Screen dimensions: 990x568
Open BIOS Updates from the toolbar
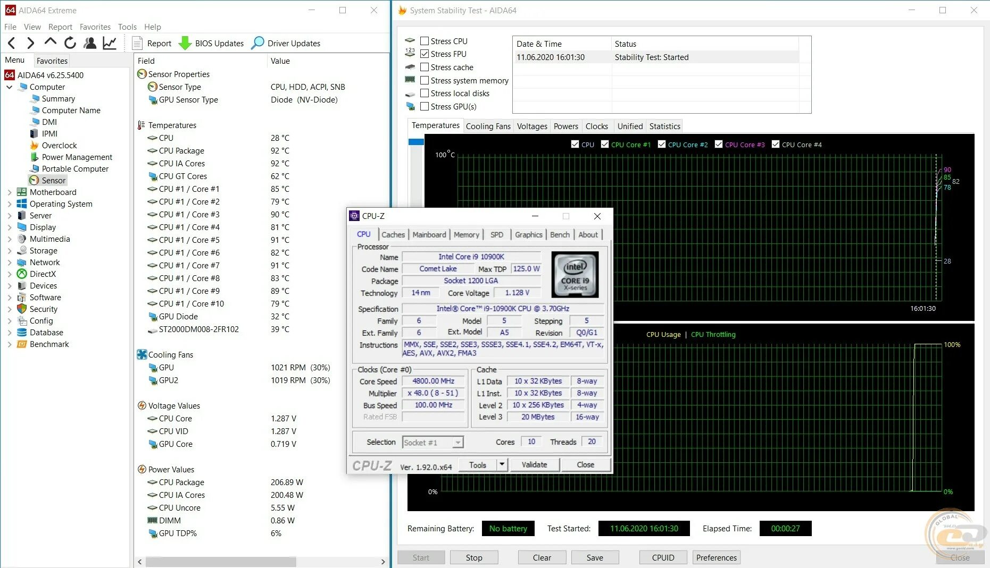tap(212, 43)
